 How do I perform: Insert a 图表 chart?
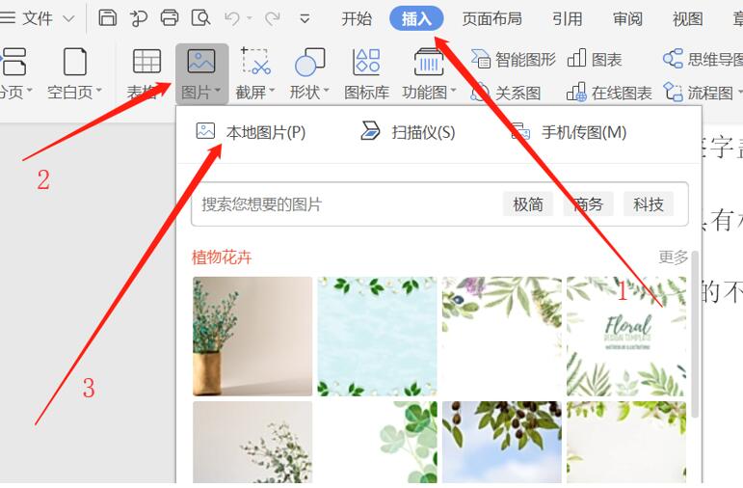click(x=595, y=59)
